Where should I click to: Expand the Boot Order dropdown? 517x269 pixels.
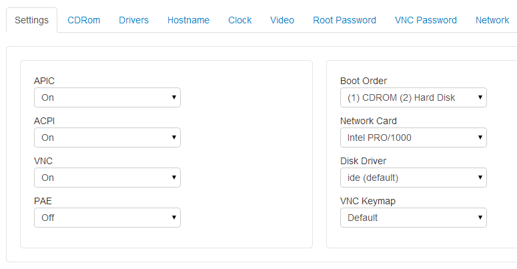point(414,97)
